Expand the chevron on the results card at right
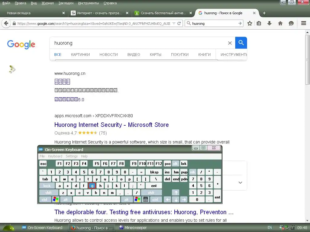 click(x=240, y=182)
